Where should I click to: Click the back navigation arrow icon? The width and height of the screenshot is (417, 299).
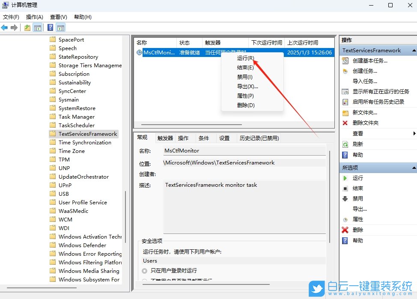4,27
